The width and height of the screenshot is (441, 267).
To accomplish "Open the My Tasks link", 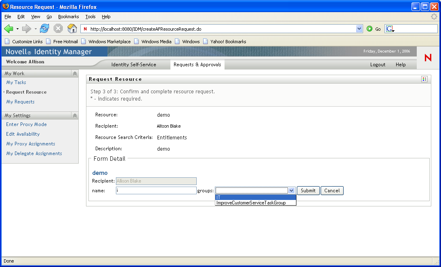I will tap(16, 82).
